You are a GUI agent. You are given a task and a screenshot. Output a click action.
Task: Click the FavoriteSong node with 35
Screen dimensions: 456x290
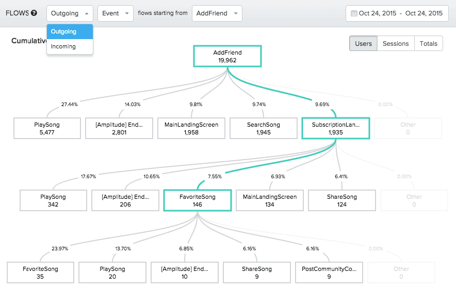click(x=40, y=272)
